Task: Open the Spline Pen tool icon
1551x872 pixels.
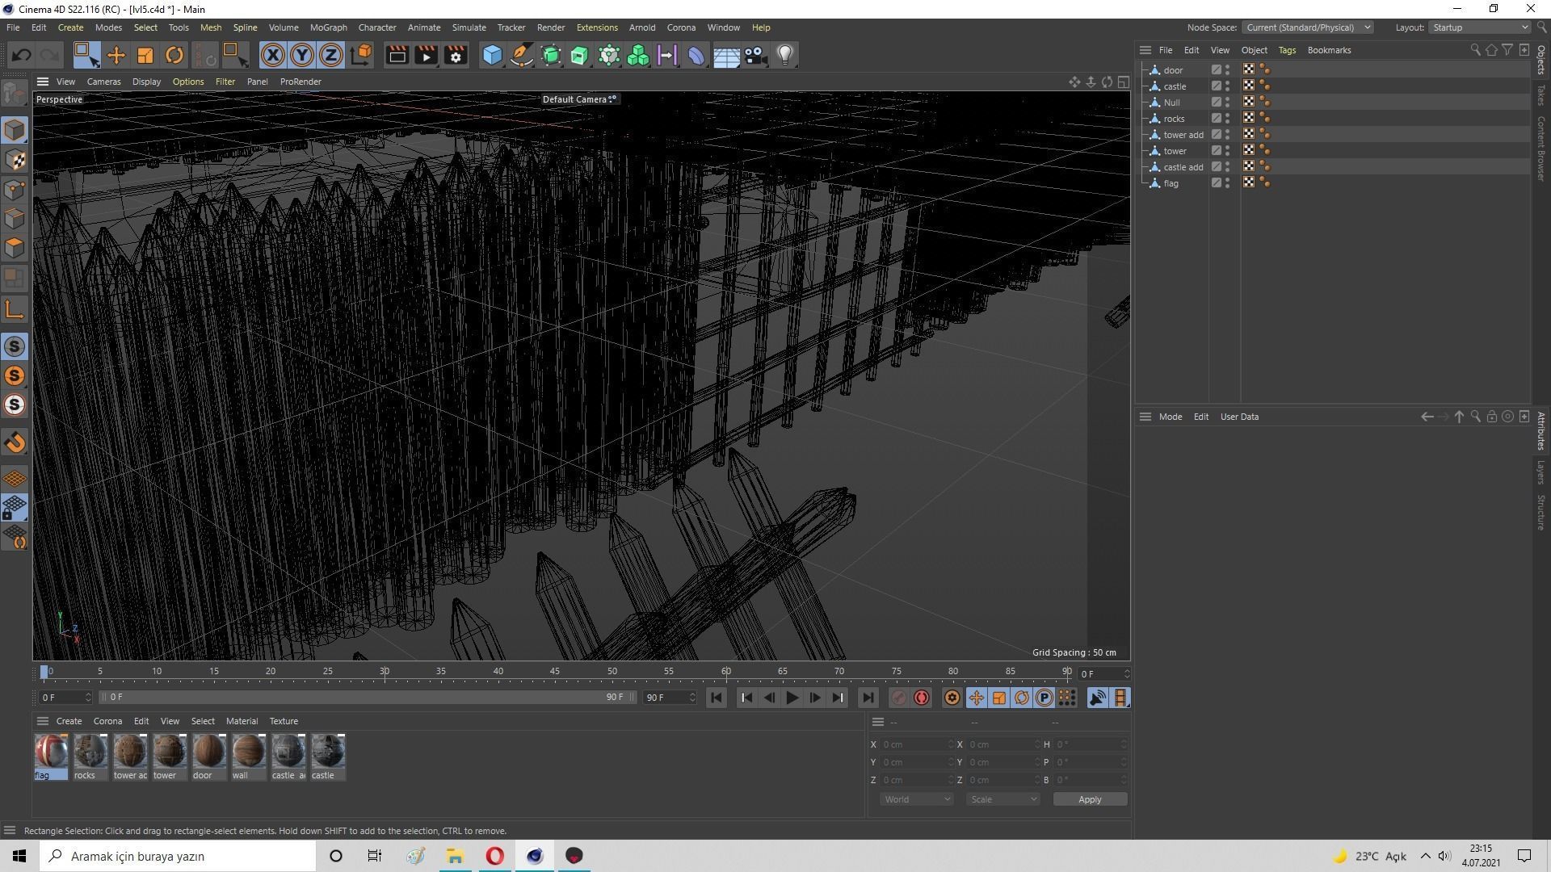Action: 522,55
